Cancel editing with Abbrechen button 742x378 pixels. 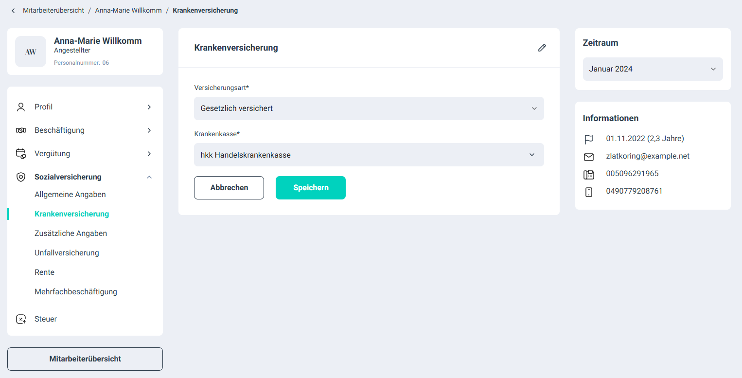(x=229, y=188)
